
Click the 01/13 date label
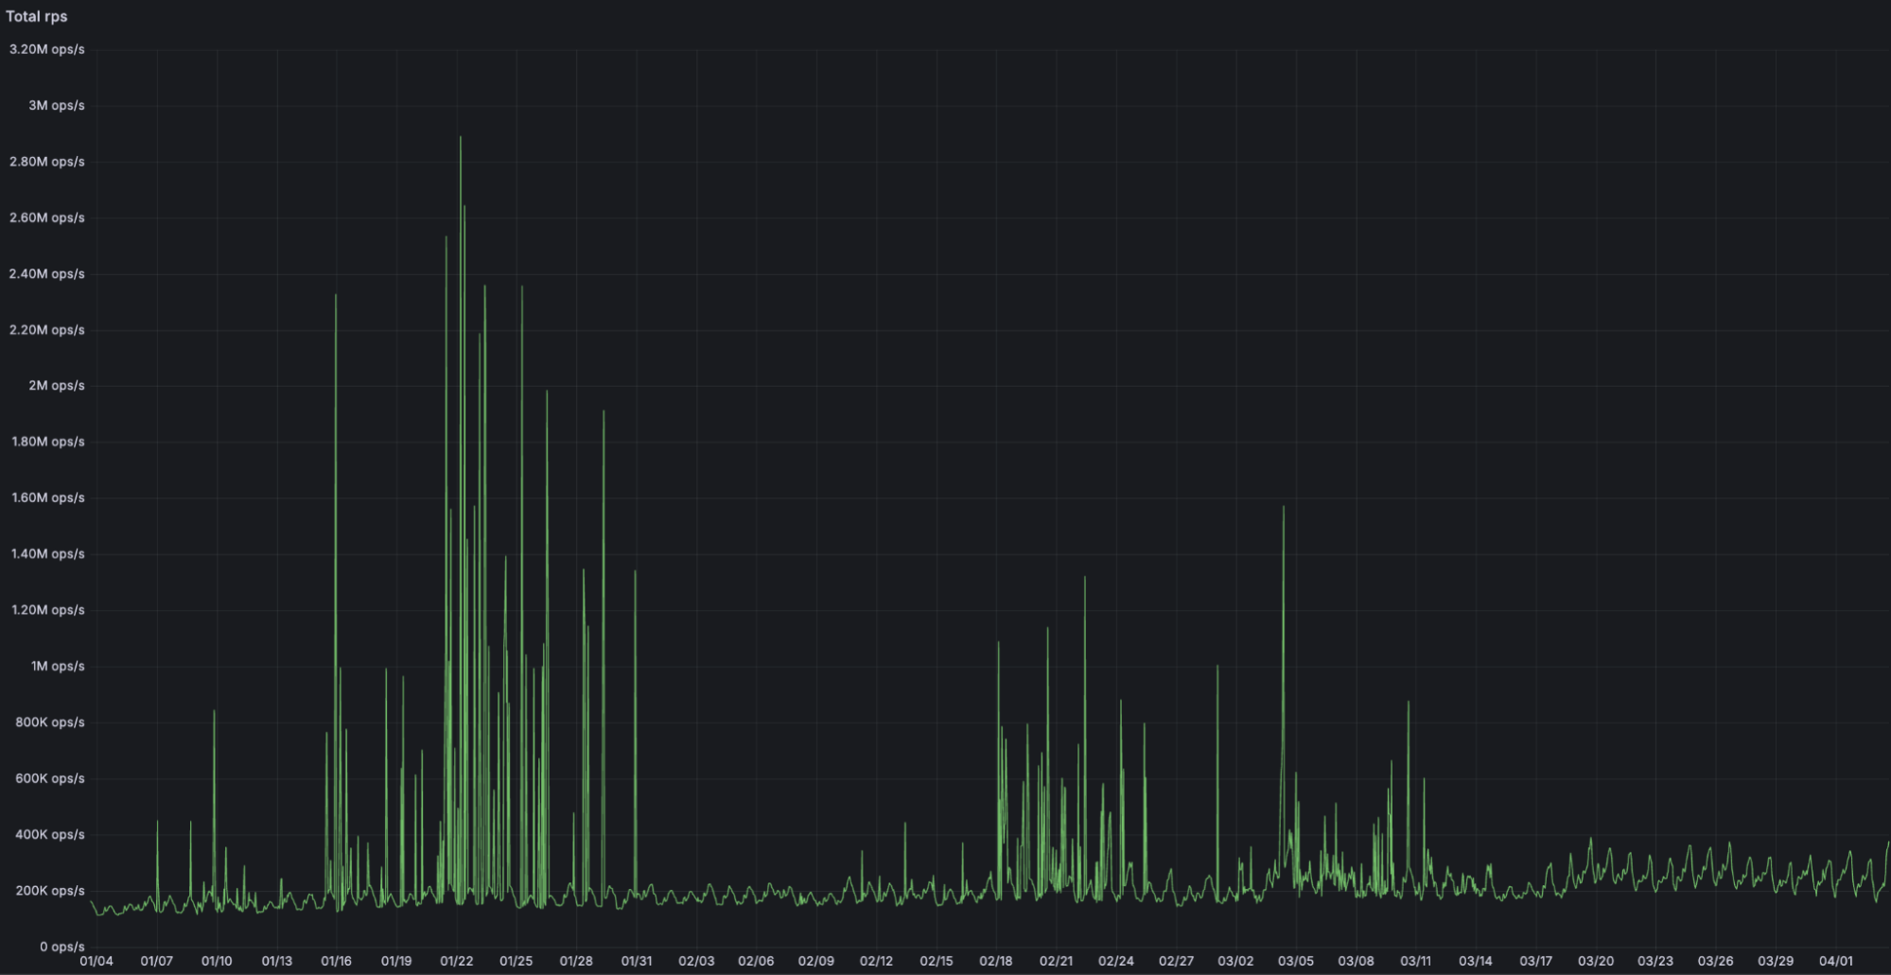(277, 962)
